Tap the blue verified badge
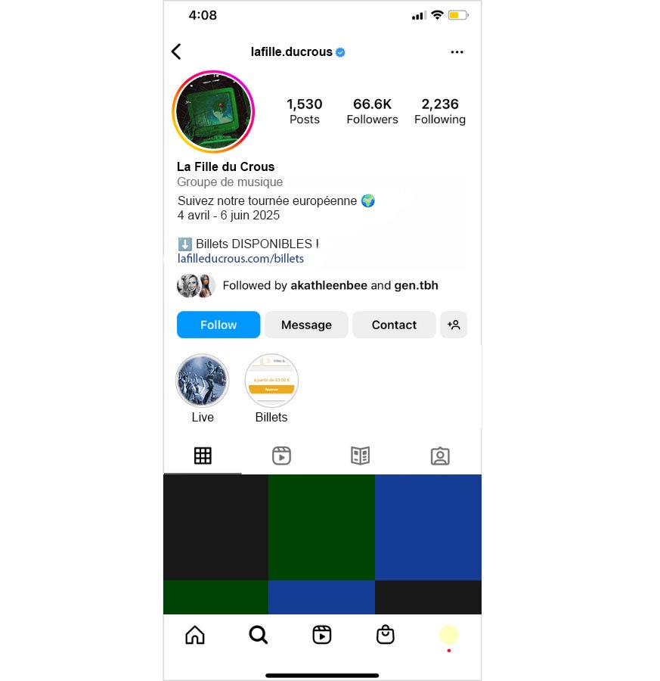 (341, 52)
